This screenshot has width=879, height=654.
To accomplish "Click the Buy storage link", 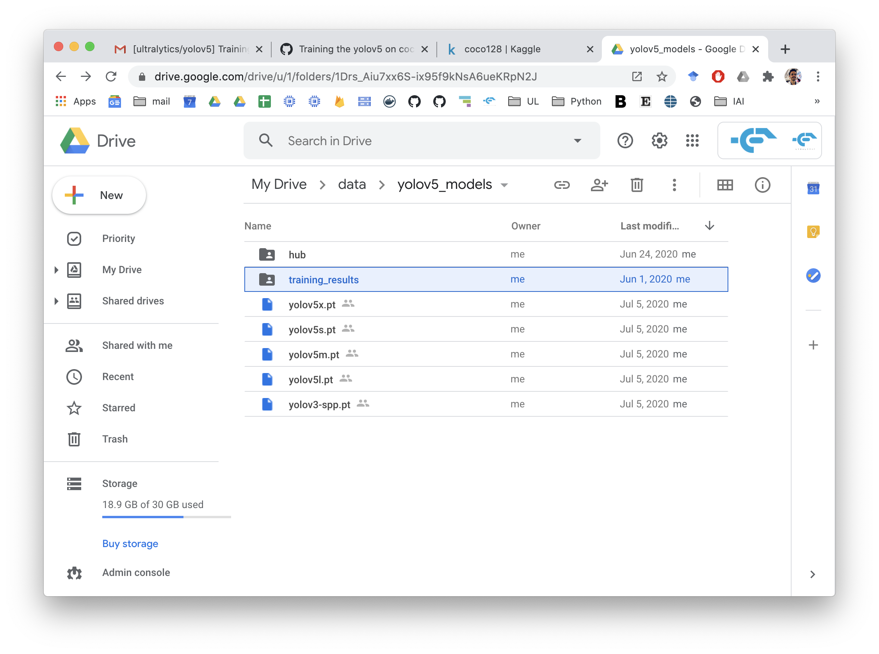I will tap(130, 544).
